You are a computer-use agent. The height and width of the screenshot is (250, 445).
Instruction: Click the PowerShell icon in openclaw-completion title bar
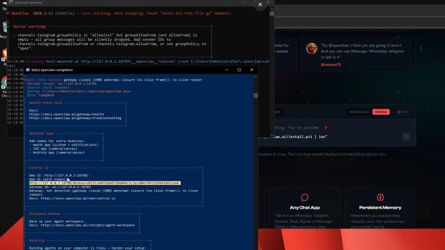coord(28,70)
